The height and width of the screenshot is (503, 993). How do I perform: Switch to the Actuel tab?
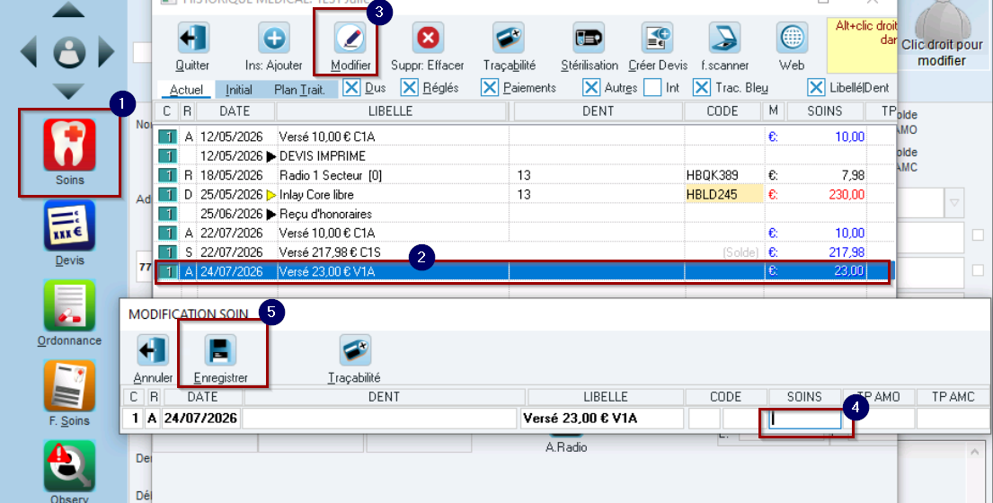pos(186,89)
